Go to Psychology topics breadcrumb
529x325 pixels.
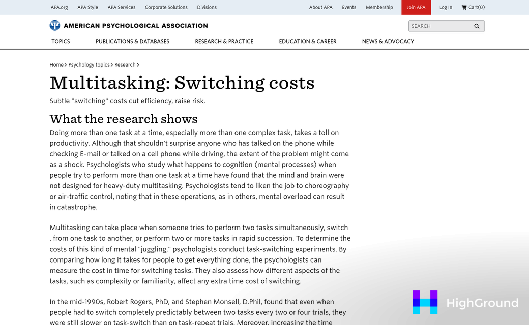pos(89,64)
